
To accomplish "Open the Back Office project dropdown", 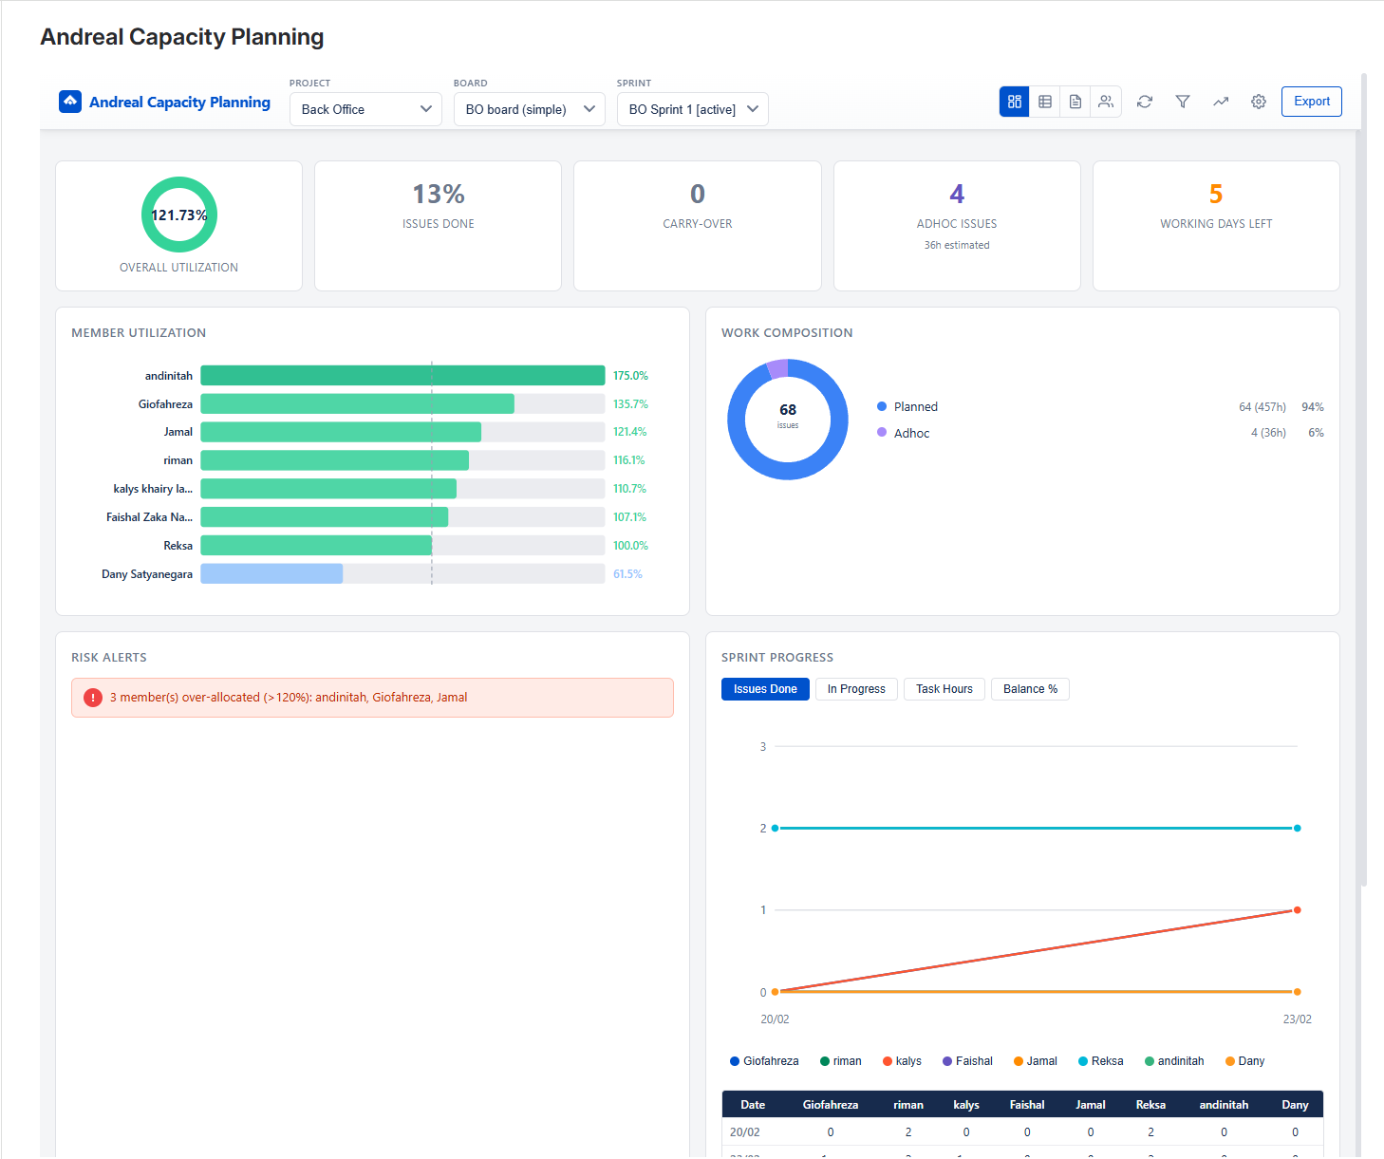I will click(x=365, y=108).
